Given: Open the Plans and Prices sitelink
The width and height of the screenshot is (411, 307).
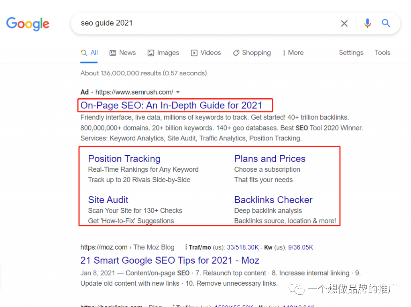Looking at the screenshot, I should [x=270, y=159].
